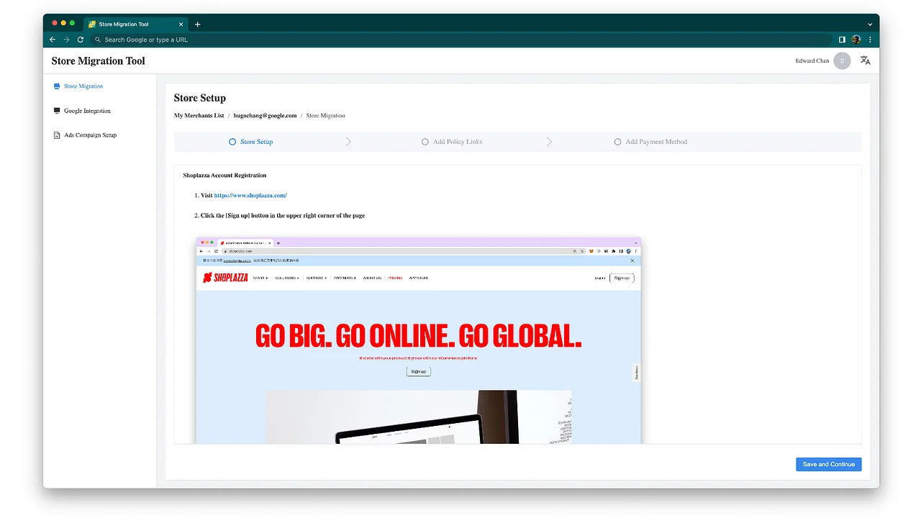Image resolution: width=921 pixels, height=518 pixels.
Task: Click inside the browser address bar
Action: (x=288, y=40)
